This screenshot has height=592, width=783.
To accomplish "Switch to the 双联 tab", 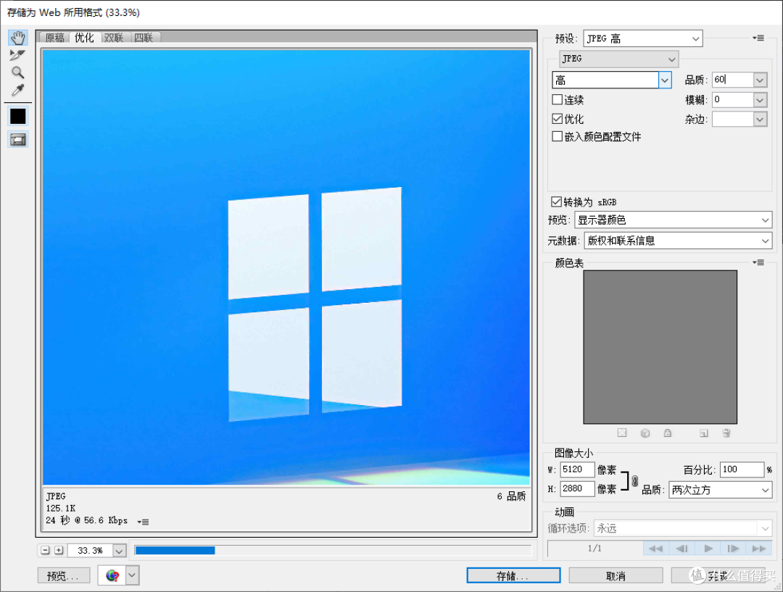I will pos(114,38).
